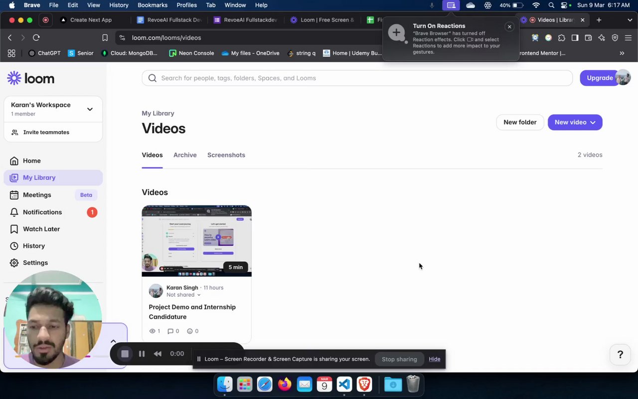Screen dimensions: 638x399
Task: Open My Library in the sidebar
Action: pyautogui.click(x=53, y=178)
